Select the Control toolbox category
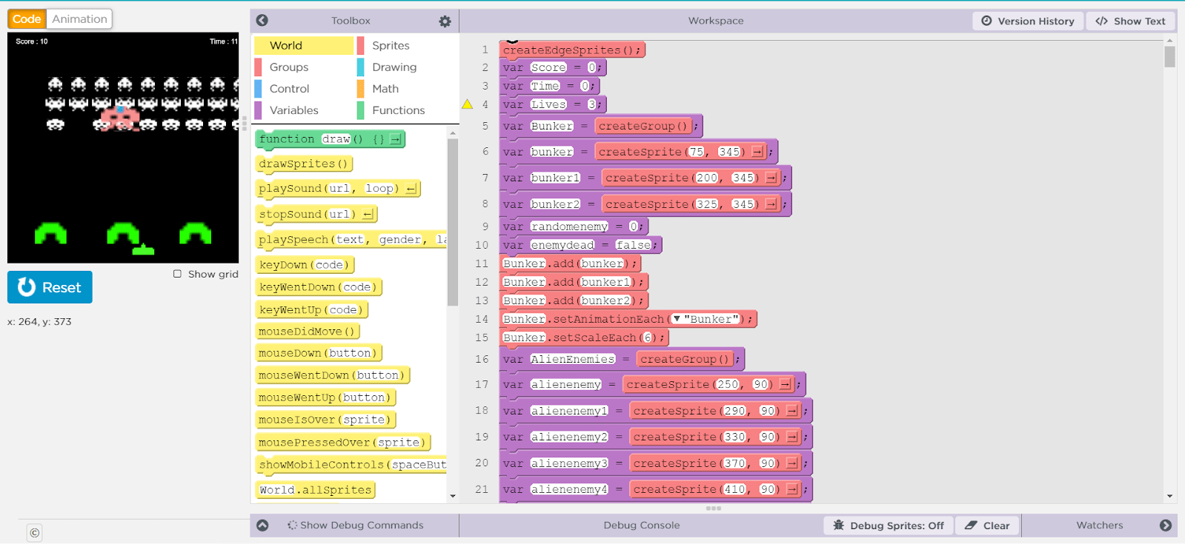The width and height of the screenshot is (1185, 544). [x=304, y=88]
